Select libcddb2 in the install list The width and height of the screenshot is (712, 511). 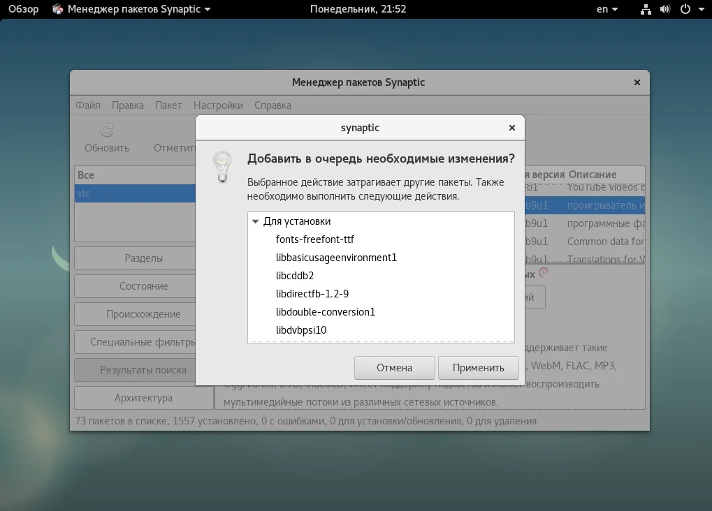[x=295, y=276]
